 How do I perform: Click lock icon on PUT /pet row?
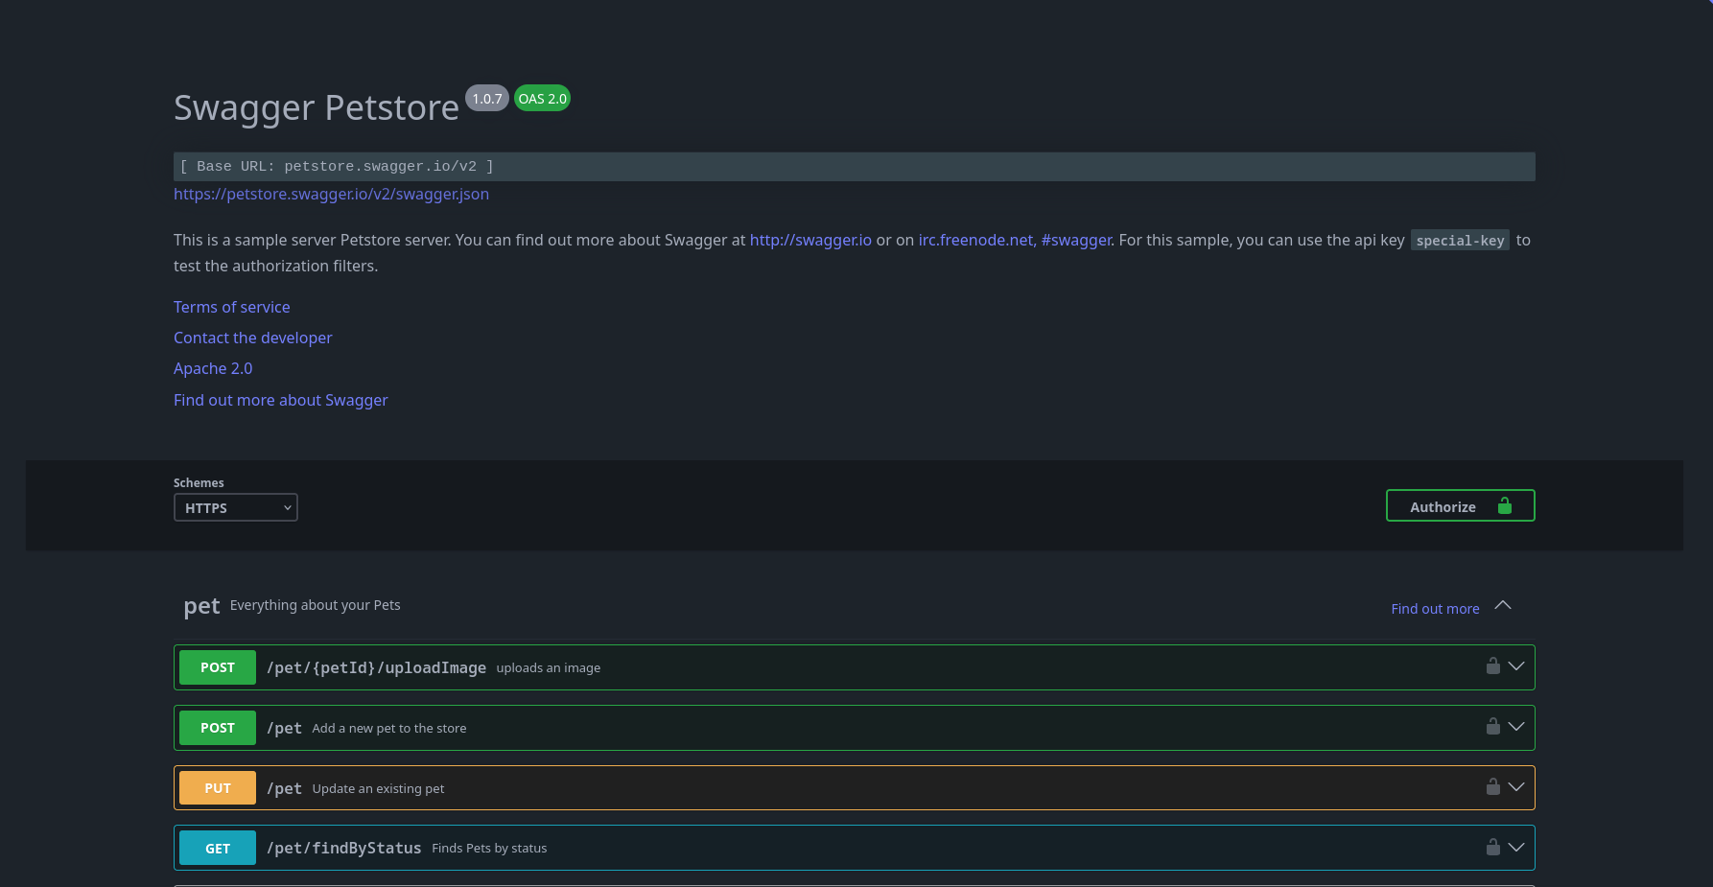pos(1492,786)
